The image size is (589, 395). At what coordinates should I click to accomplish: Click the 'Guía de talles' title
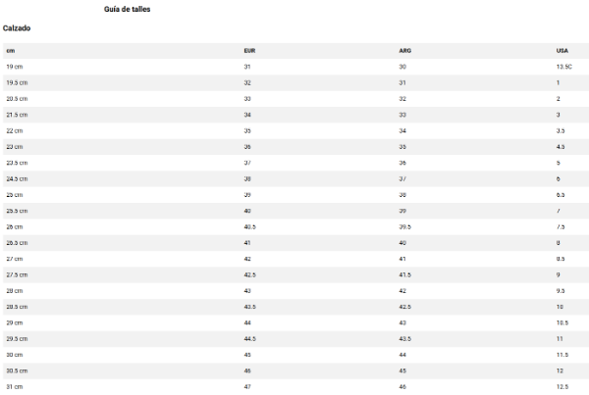(127, 9)
